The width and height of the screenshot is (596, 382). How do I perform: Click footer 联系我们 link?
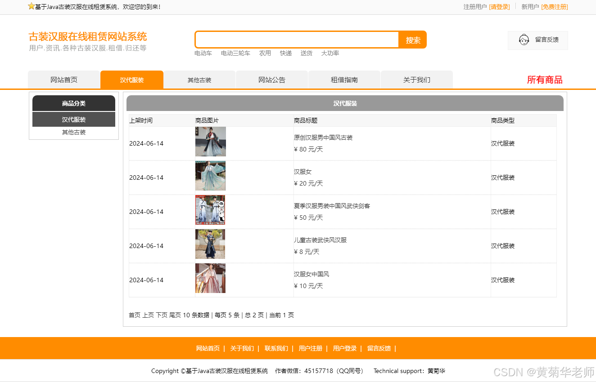276,348
